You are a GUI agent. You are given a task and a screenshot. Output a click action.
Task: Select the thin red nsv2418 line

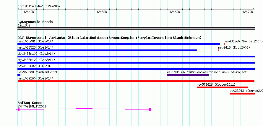(236, 50)
